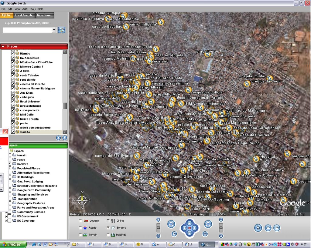Viewport: 311px width, 248px height.
Task: Open Internet Explorer from the quick launch bar
Action: click(34, 244)
